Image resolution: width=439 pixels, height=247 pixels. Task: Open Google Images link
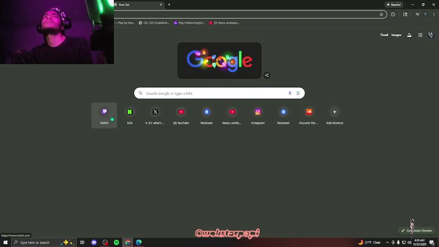click(396, 35)
